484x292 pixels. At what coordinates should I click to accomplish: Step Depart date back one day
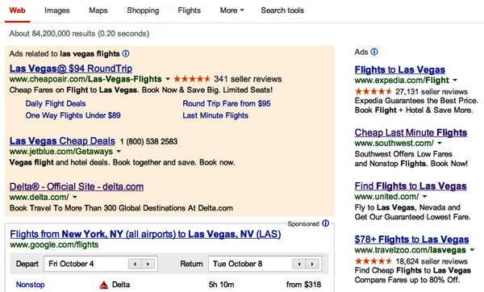click(135, 264)
